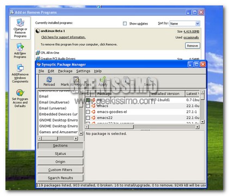The width and height of the screenshot is (229, 196).
Task: Select the Email (multiverse) section
Action: pos(54,102)
